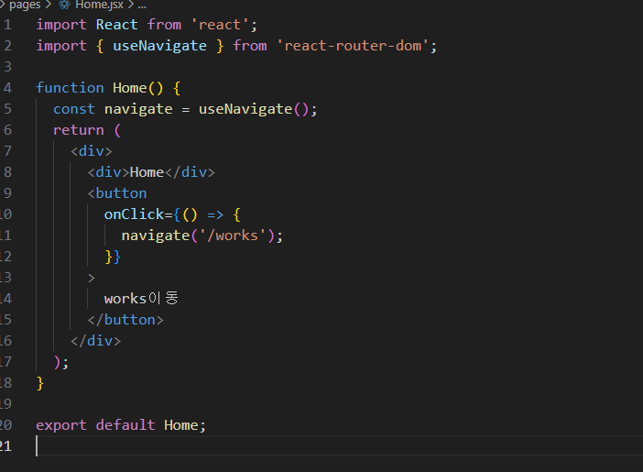Open the breadcrumb ellipsis symbol list

coord(142,5)
